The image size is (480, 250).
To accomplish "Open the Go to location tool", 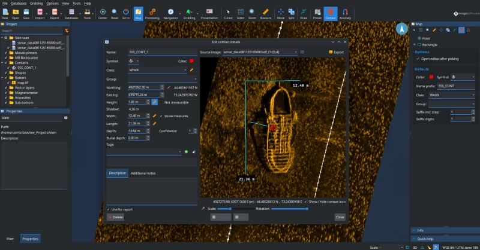I will [126, 14].
